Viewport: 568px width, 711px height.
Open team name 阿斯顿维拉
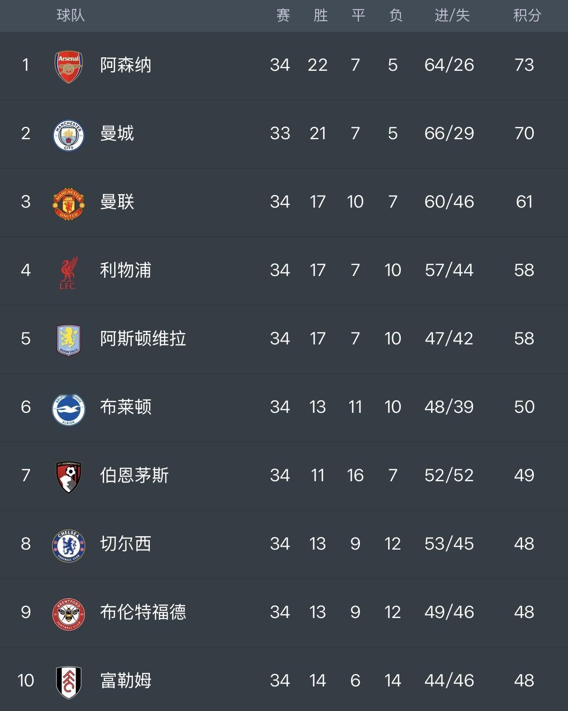point(143,339)
